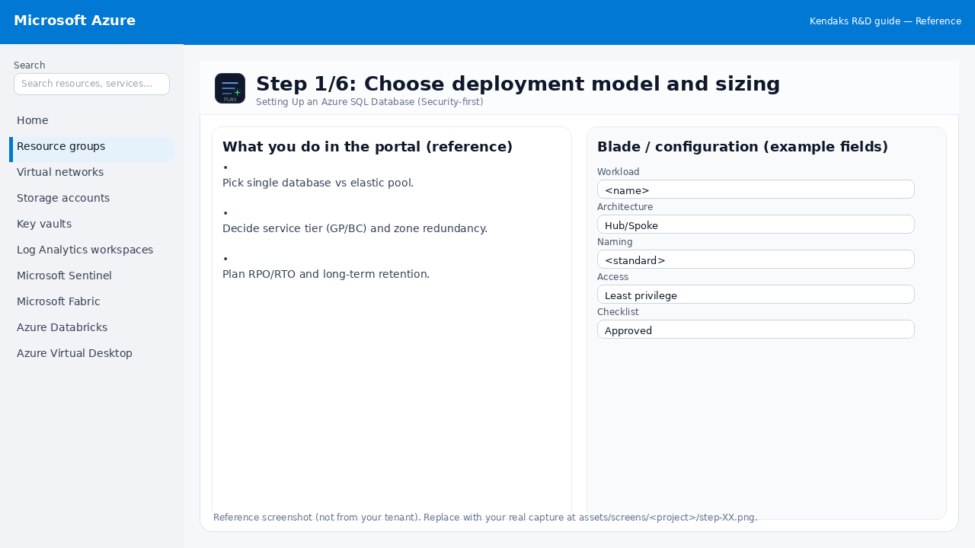975x548 pixels.
Task: Click the 'Blade / configuration (example fields)' heading
Action: (x=743, y=146)
